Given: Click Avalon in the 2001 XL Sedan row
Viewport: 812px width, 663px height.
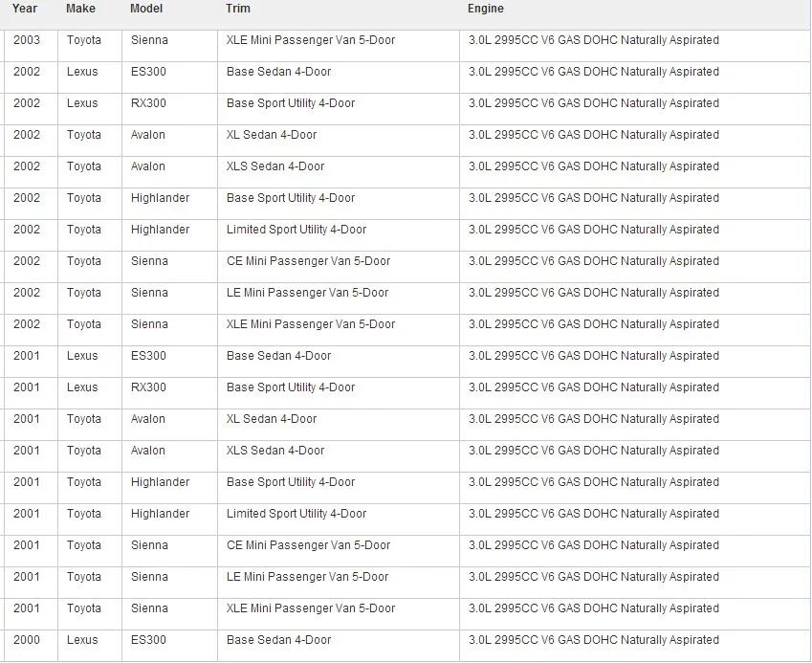Looking at the screenshot, I should tap(148, 420).
